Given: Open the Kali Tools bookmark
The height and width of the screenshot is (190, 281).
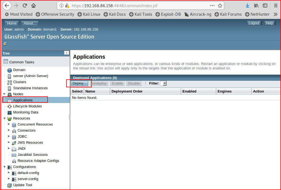Looking at the screenshot, I should click(x=141, y=14).
